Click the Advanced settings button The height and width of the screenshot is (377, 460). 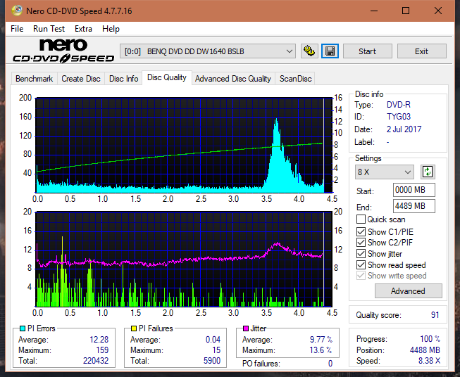point(408,291)
